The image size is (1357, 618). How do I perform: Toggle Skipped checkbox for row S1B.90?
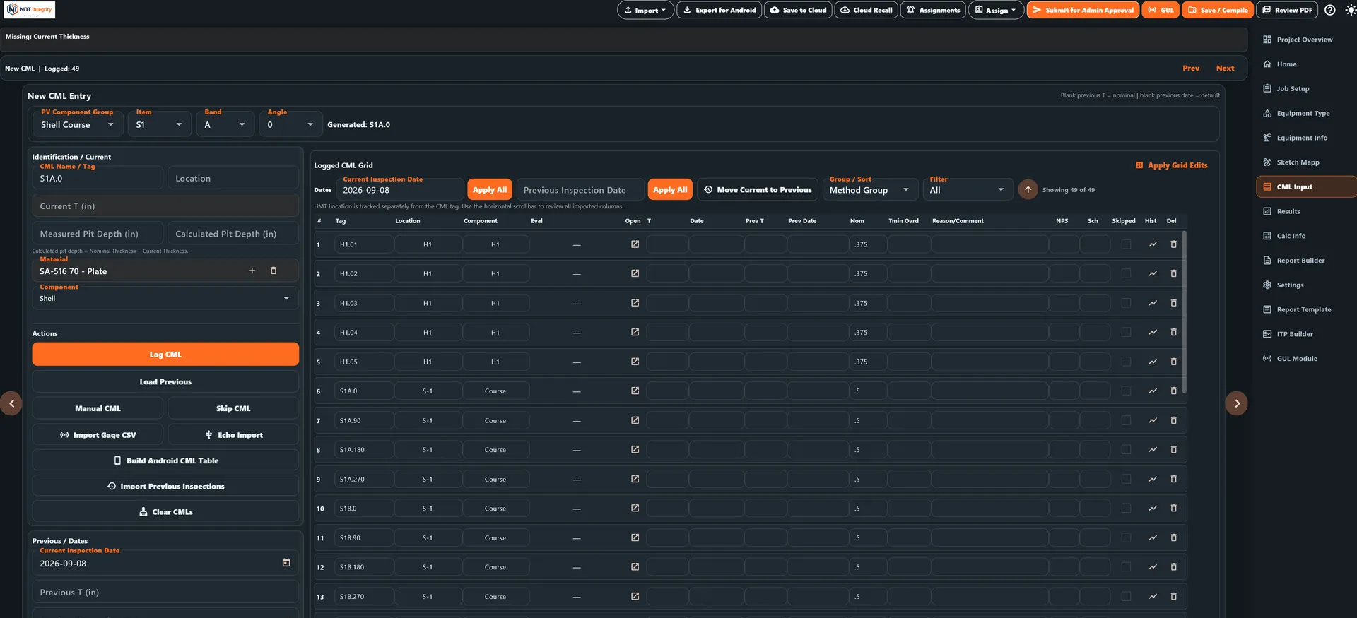1126,537
